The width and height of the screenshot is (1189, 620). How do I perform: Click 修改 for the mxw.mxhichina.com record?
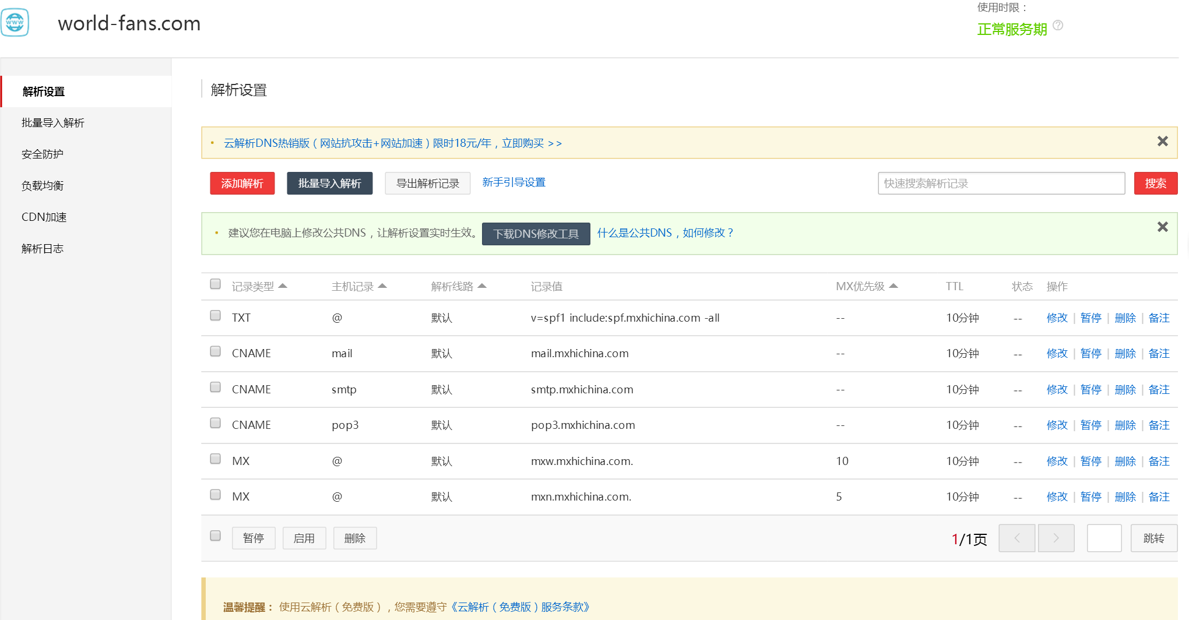pos(1057,462)
